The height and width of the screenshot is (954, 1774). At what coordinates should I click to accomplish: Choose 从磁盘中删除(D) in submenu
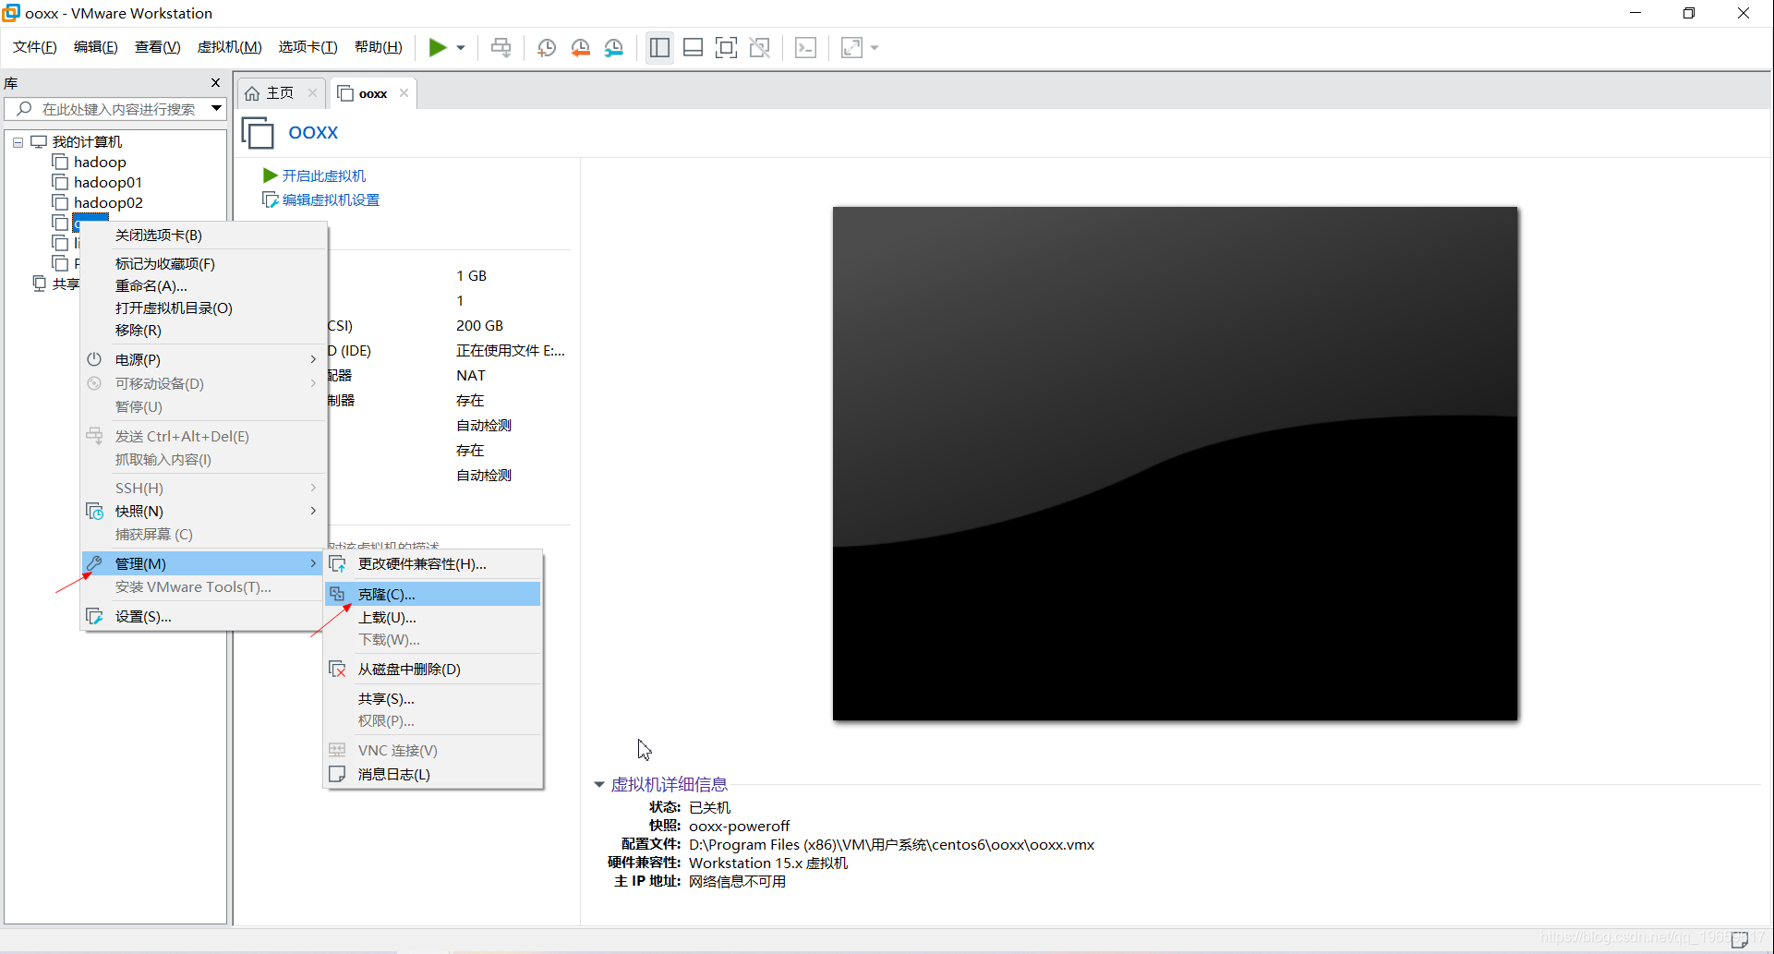pyautogui.click(x=433, y=670)
